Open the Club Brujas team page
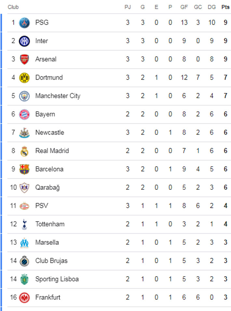 coord(51,261)
